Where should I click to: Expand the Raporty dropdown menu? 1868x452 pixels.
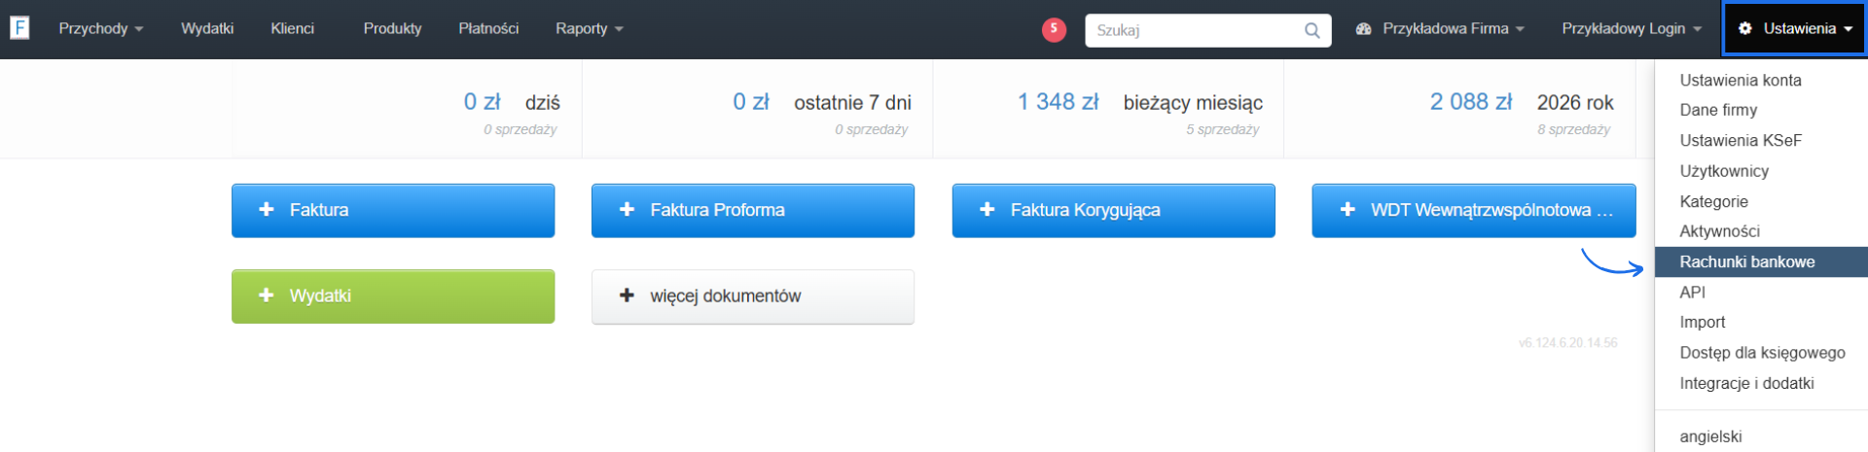coord(590,29)
